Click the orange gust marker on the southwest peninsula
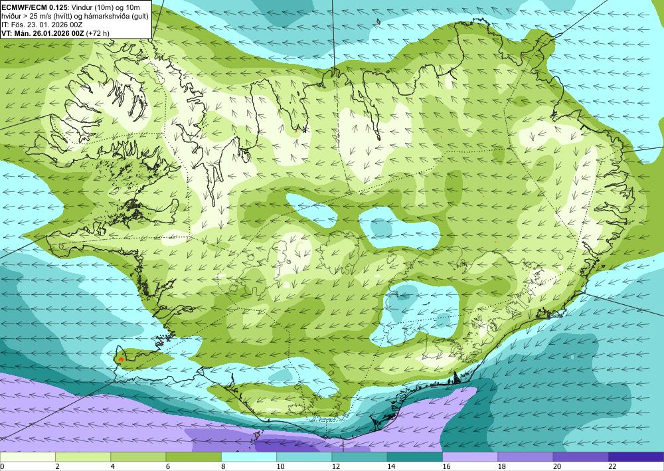Viewport: 664px width, 471px height. point(121,359)
